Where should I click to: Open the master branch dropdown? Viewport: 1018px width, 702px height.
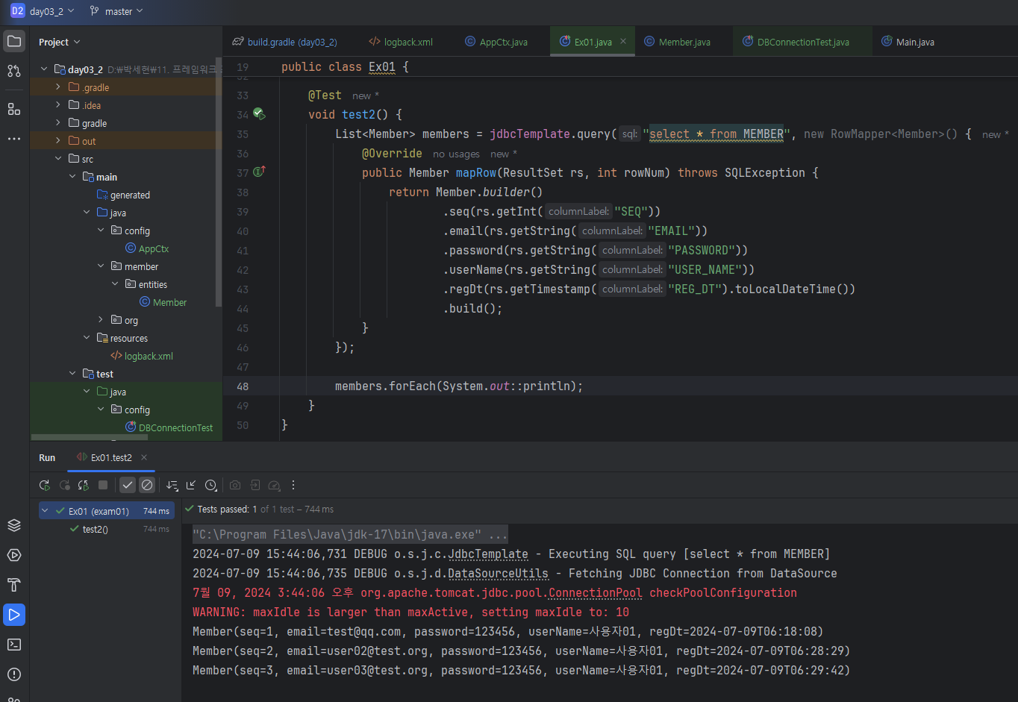(116, 11)
